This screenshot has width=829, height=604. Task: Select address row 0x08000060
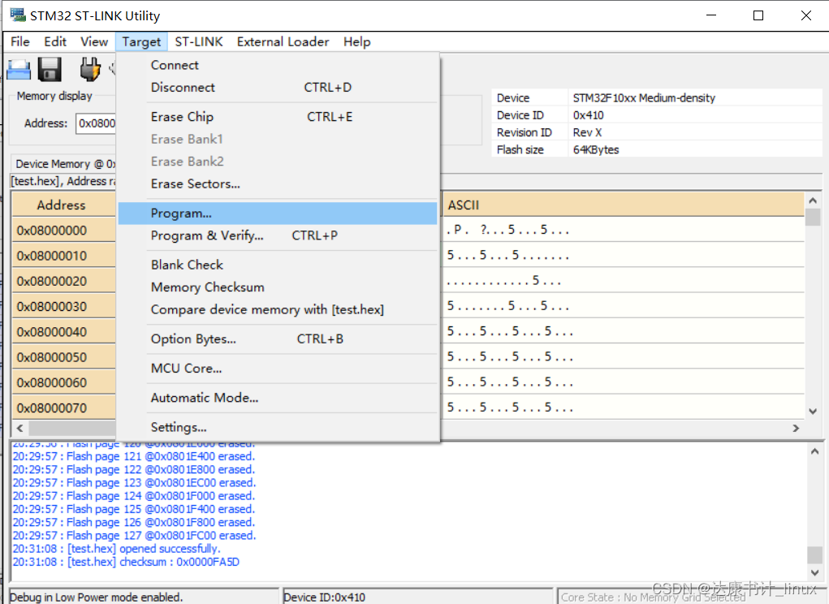coord(63,382)
